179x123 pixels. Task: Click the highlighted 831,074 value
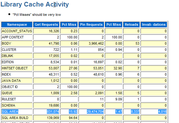coord(53,112)
